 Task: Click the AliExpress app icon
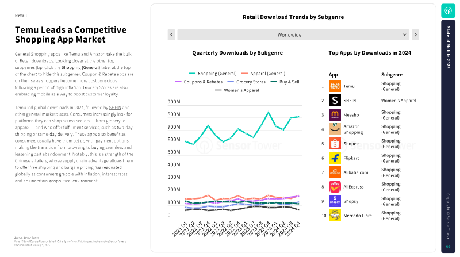pos(335,187)
